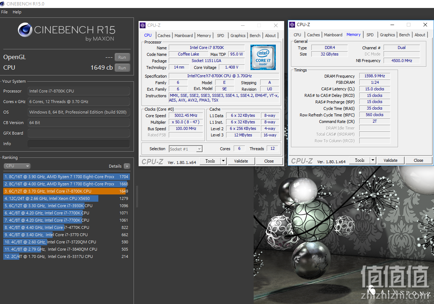Click Validate in left CPU-Z window
This screenshot has height=304, width=434.
[x=241, y=161]
